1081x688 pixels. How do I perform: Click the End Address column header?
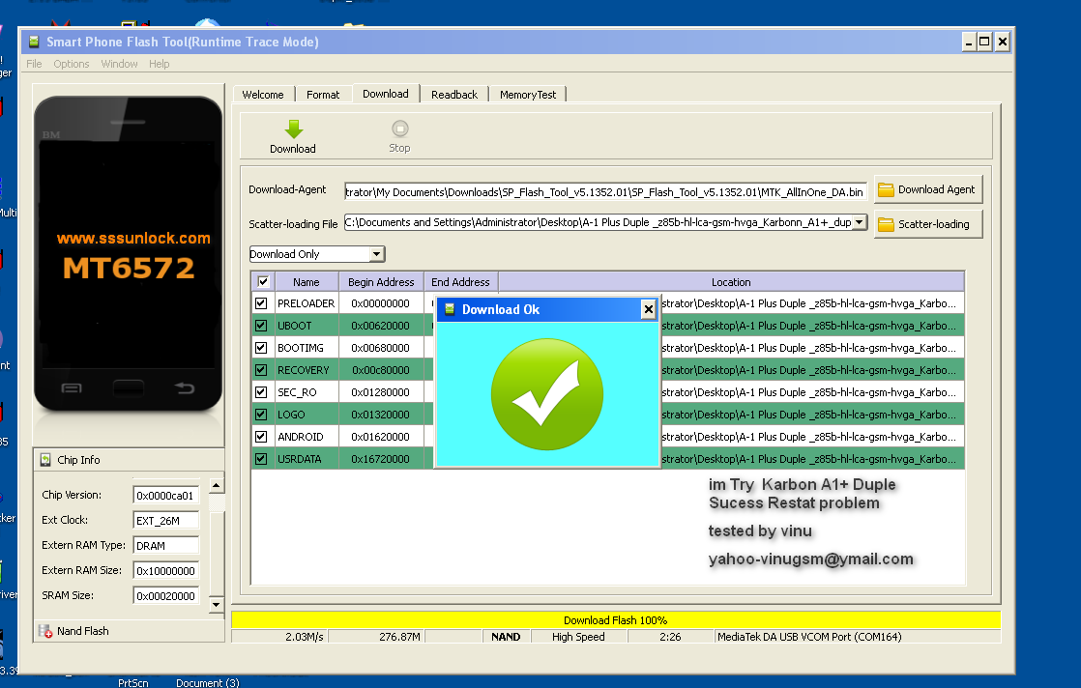click(x=460, y=281)
